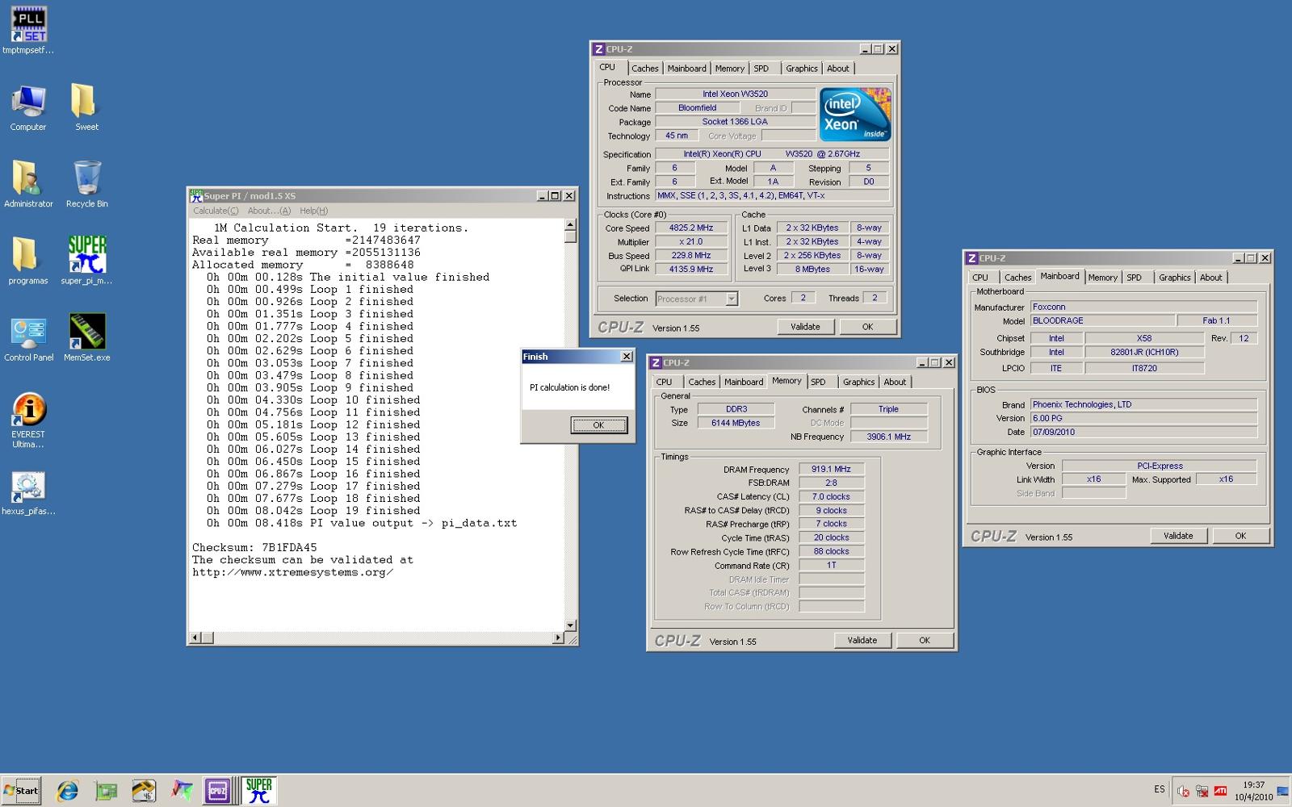This screenshot has height=807, width=1292.
Task: Click Validate in the CPU tab window
Action: point(805,327)
